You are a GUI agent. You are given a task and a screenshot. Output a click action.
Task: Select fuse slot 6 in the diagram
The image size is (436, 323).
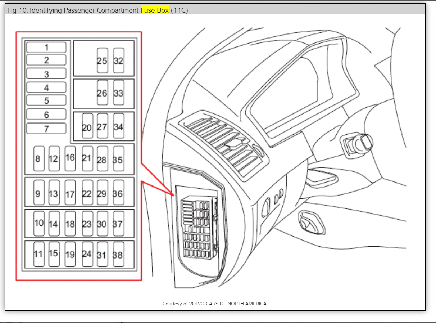tap(46, 115)
